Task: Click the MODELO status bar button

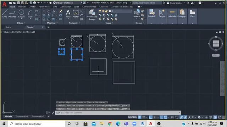Action: pyautogui.click(x=132, y=117)
